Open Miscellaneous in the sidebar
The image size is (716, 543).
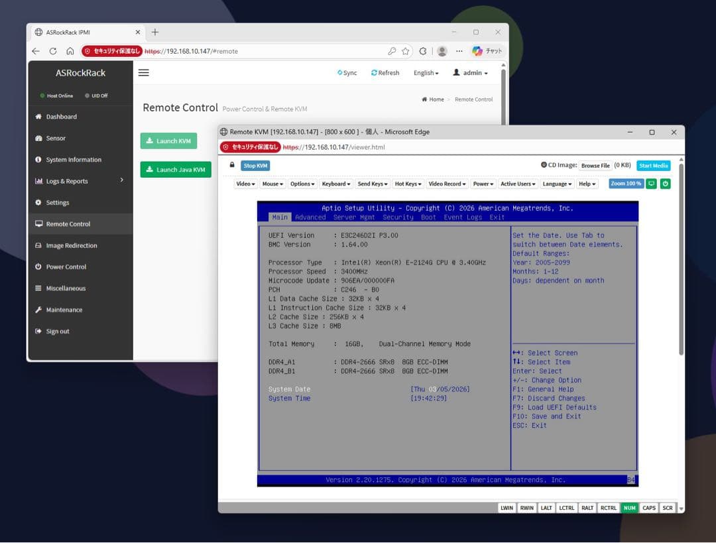(x=81, y=288)
